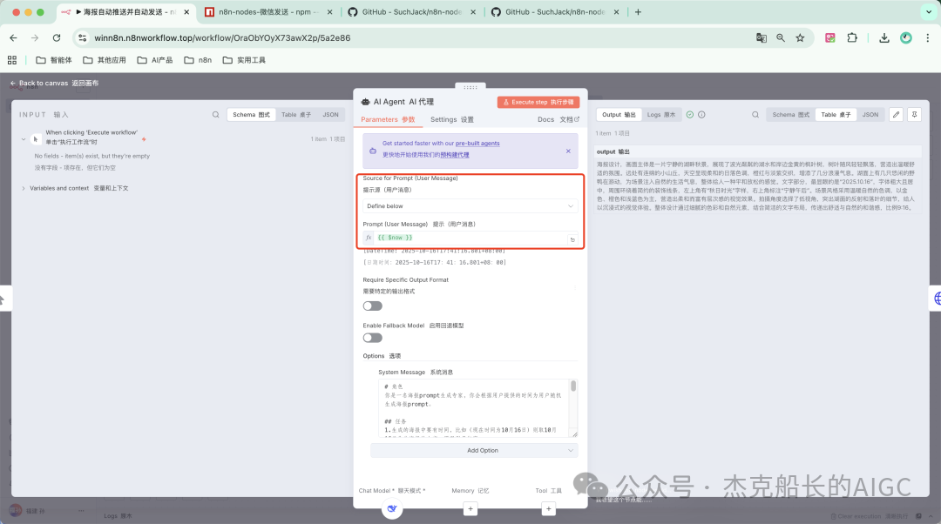Collapse the 'Execute workflow' trigger node
The image size is (941, 524).
point(24,139)
